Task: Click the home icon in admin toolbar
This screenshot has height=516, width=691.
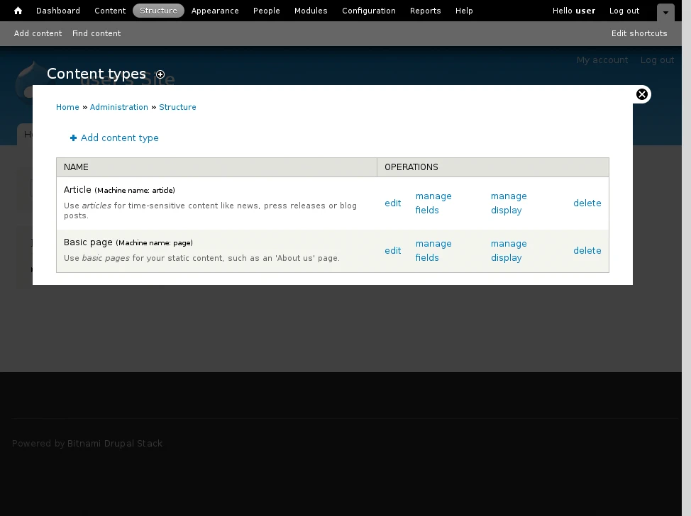Action: coord(18,11)
